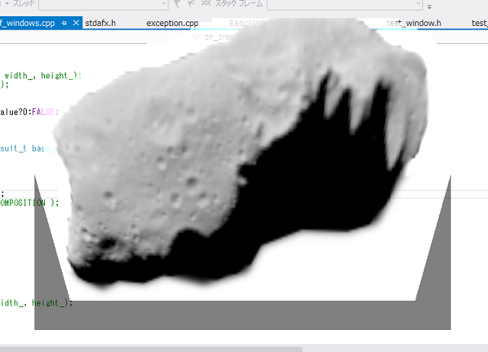Expand the スレッド (thread) dropdown
Viewport: 488px width, 352px height.
162,4
